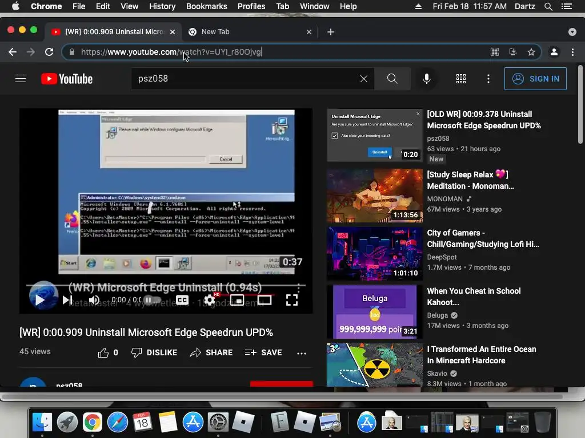Open the OLD WR Uninstall Edge thumbnail
585x438 pixels.
(x=375, y=135)
